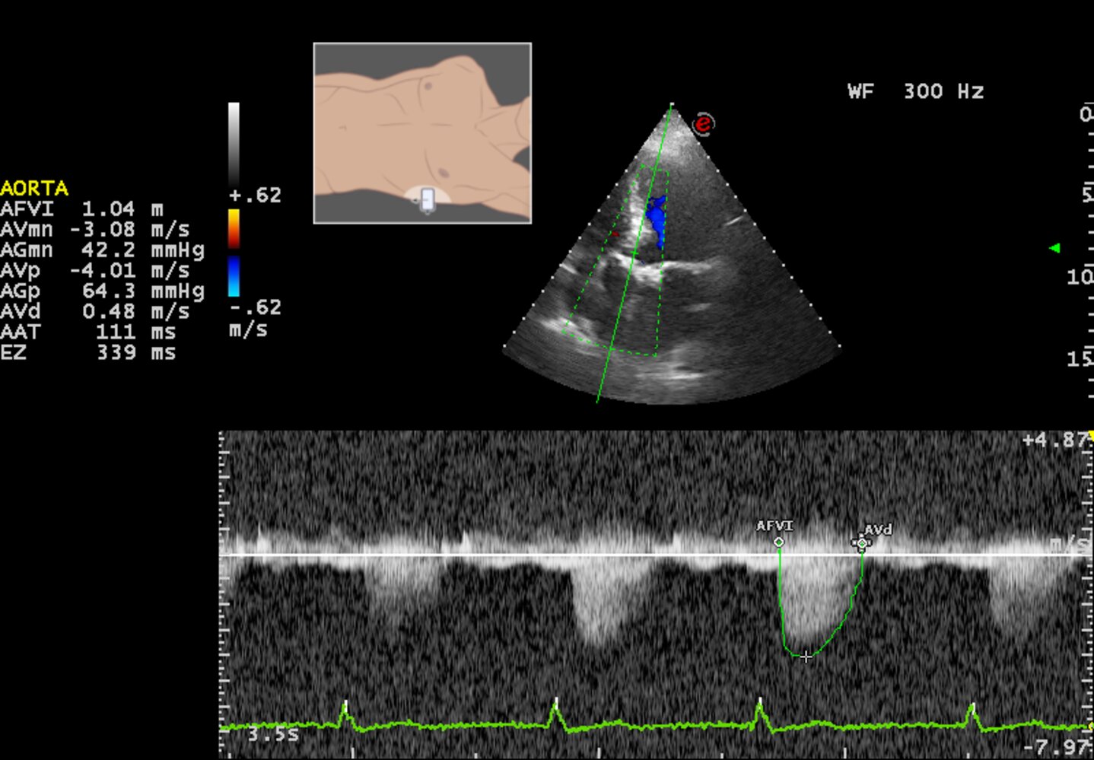Select the AVmn -3.08 m/s measurement row
This screenshot has height=760, width=1094.
[x=95, y=229]
